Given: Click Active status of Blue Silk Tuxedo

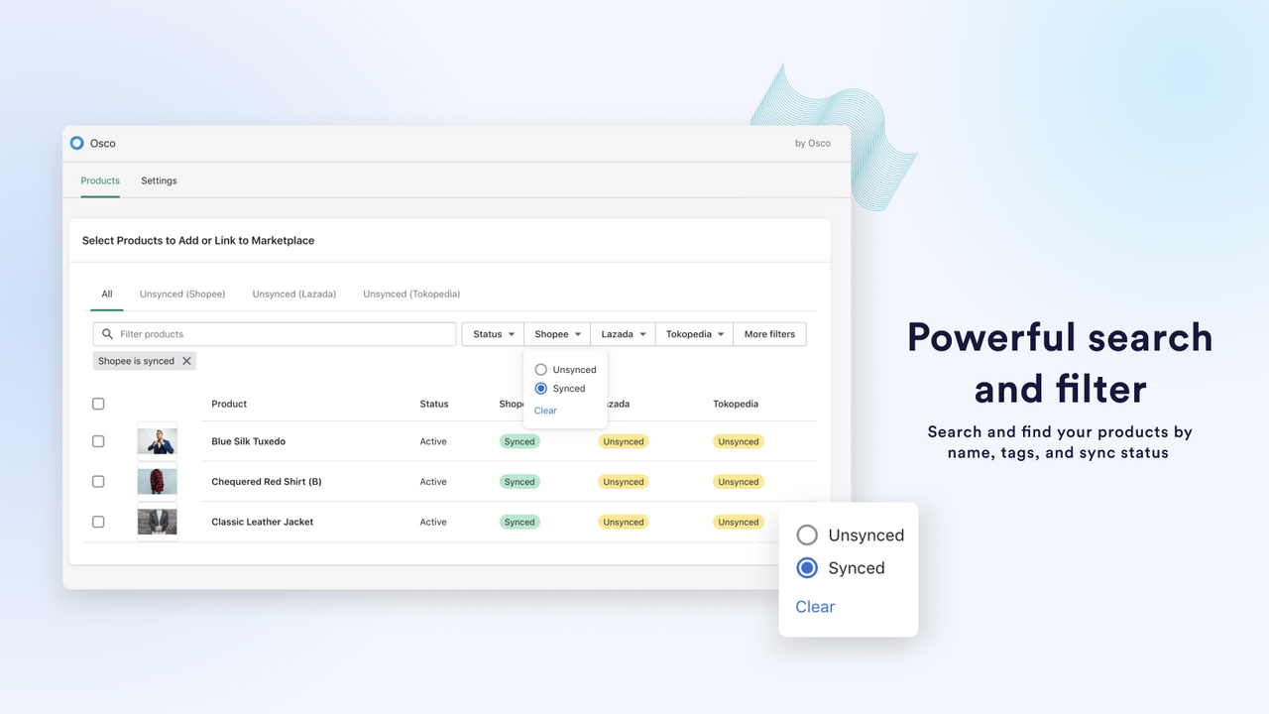Looking at the screenshot, I should click(x=433, y=441).
